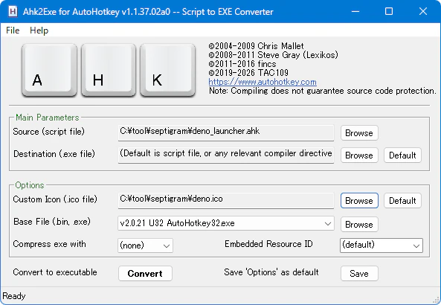Viewport: 441px width, 305px height.
Task: Minimize the Ahk2Exe window
Action: pos(355,12)
